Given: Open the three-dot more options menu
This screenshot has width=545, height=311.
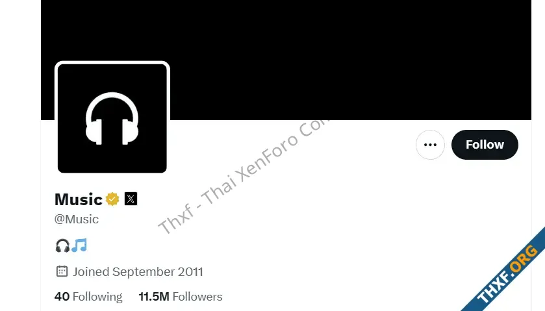Looking at the screenshot, I should pyautogui.click(x=430, y=145).
